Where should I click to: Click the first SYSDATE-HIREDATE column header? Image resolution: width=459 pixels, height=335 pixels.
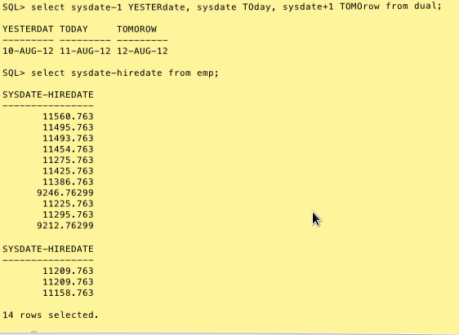[48, 95]
